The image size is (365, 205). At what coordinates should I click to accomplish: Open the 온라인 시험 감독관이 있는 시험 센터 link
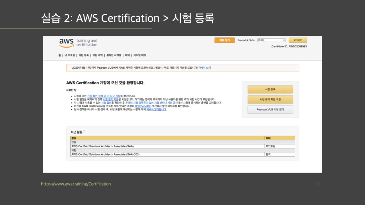(x=151, y=103)
